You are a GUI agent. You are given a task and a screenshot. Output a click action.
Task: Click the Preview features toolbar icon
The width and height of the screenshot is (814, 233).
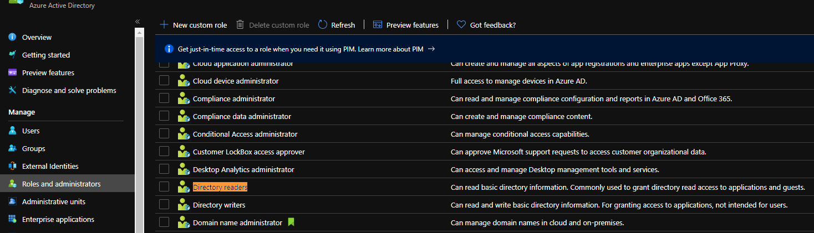pos(378,25)
